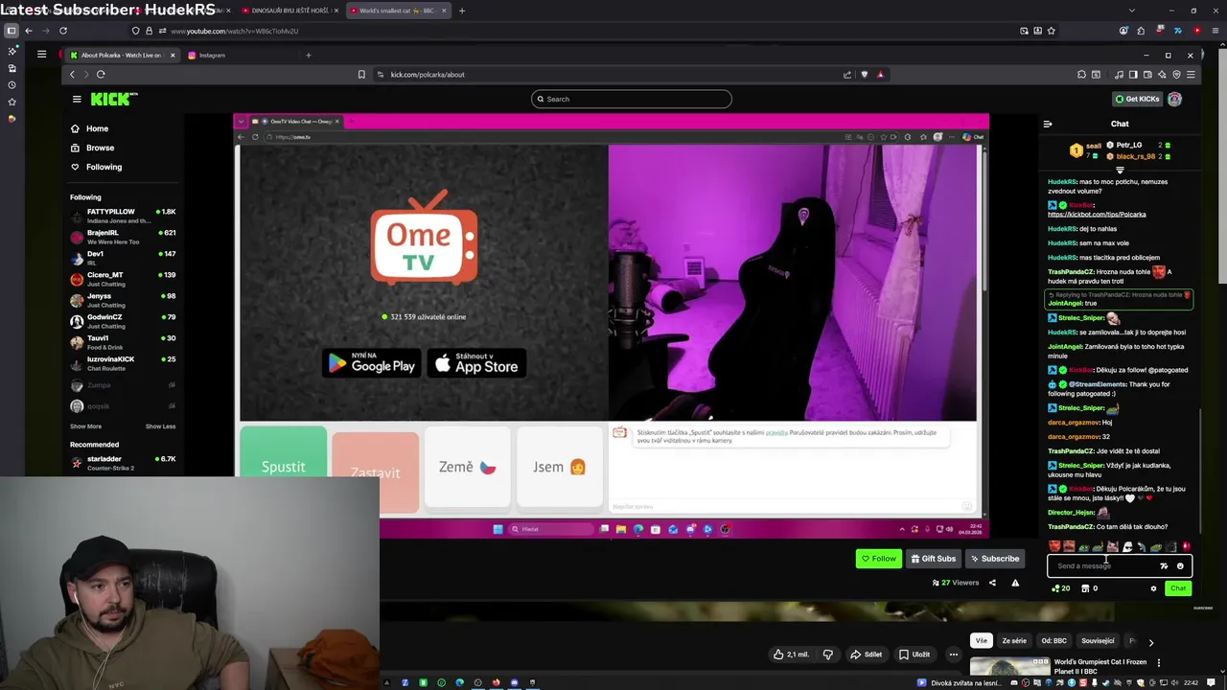Expand the chat leaderboard chevron
This screenshot has width=1227, height=690.
(1120, 170)
